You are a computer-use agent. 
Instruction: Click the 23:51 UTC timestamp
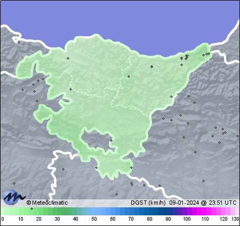[x=222, y=203]
